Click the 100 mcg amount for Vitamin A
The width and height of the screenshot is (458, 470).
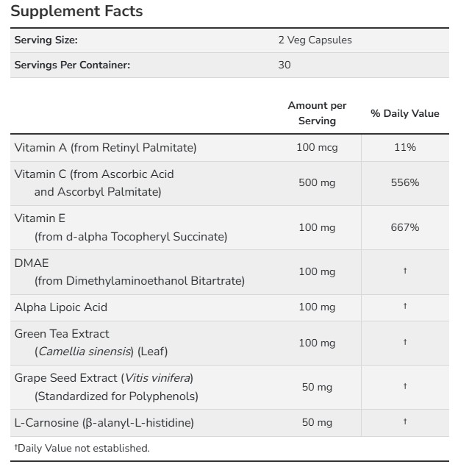[317, 147]
